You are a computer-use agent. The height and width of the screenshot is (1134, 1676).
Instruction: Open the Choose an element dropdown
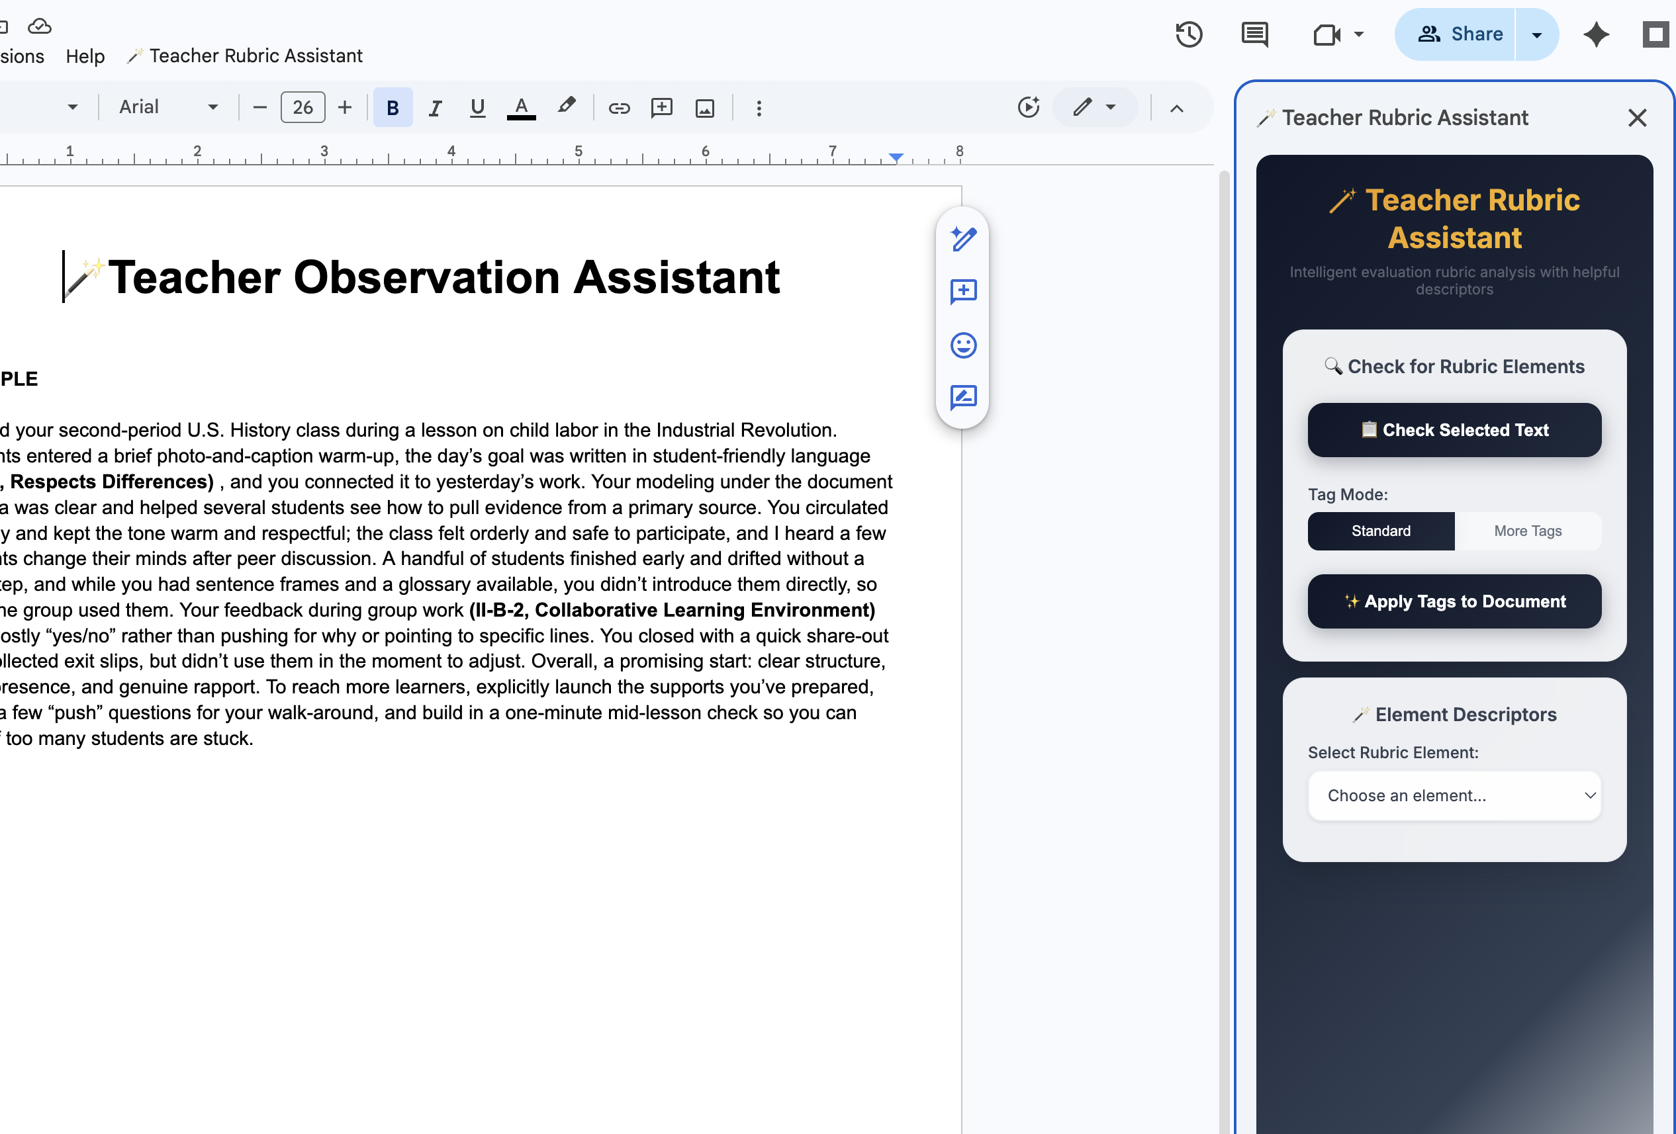click(x=1454, y=795)
